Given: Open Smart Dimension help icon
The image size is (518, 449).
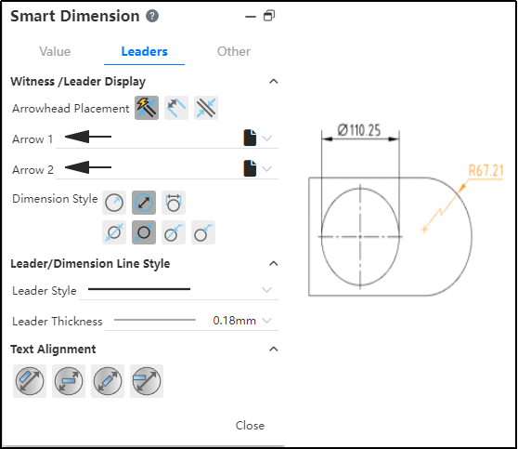Looking at the screenshot, I should pyautogui.click(x=152, y=16).
